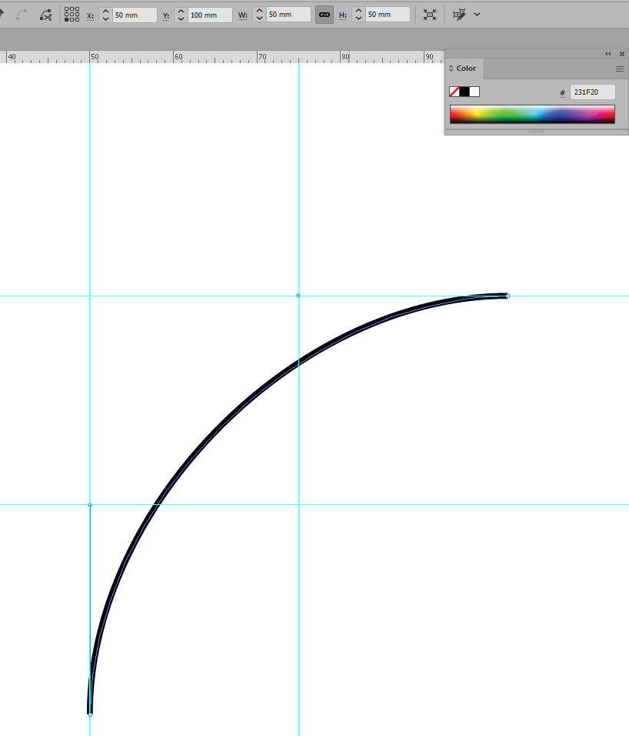
Task: Collapse the Color panel with double arrows
Action: tap(608, 54)
